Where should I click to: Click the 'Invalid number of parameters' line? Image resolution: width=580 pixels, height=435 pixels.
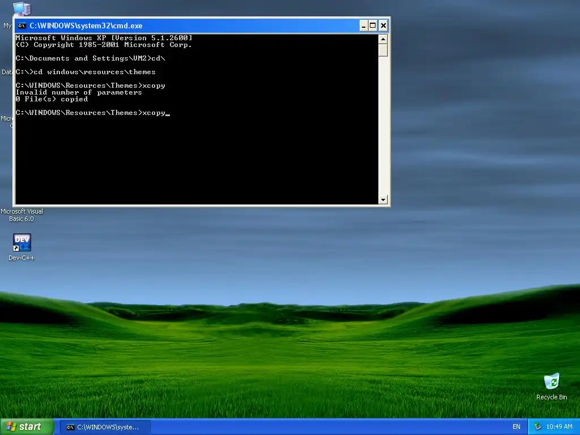coord(79,92)
